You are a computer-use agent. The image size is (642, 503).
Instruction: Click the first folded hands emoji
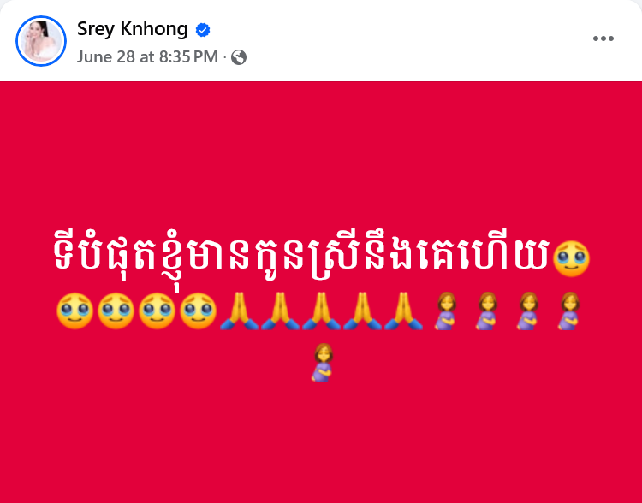click(239, 311)
